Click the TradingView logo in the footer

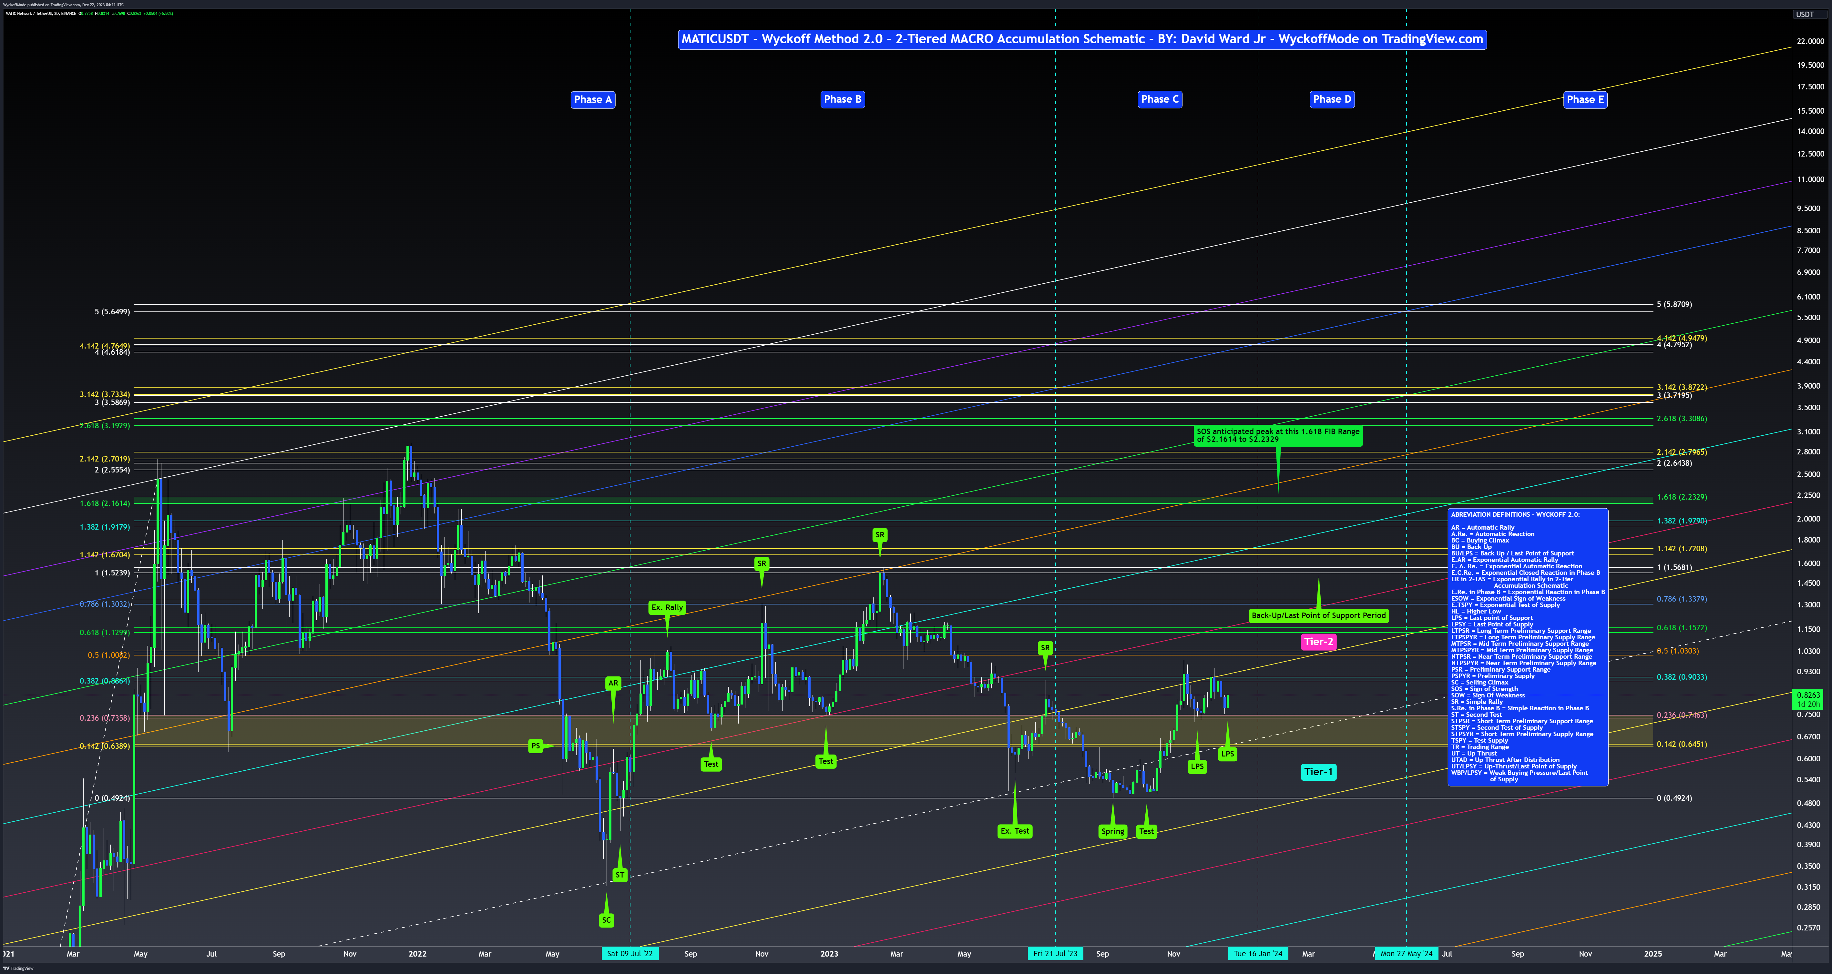coord(18,968)
